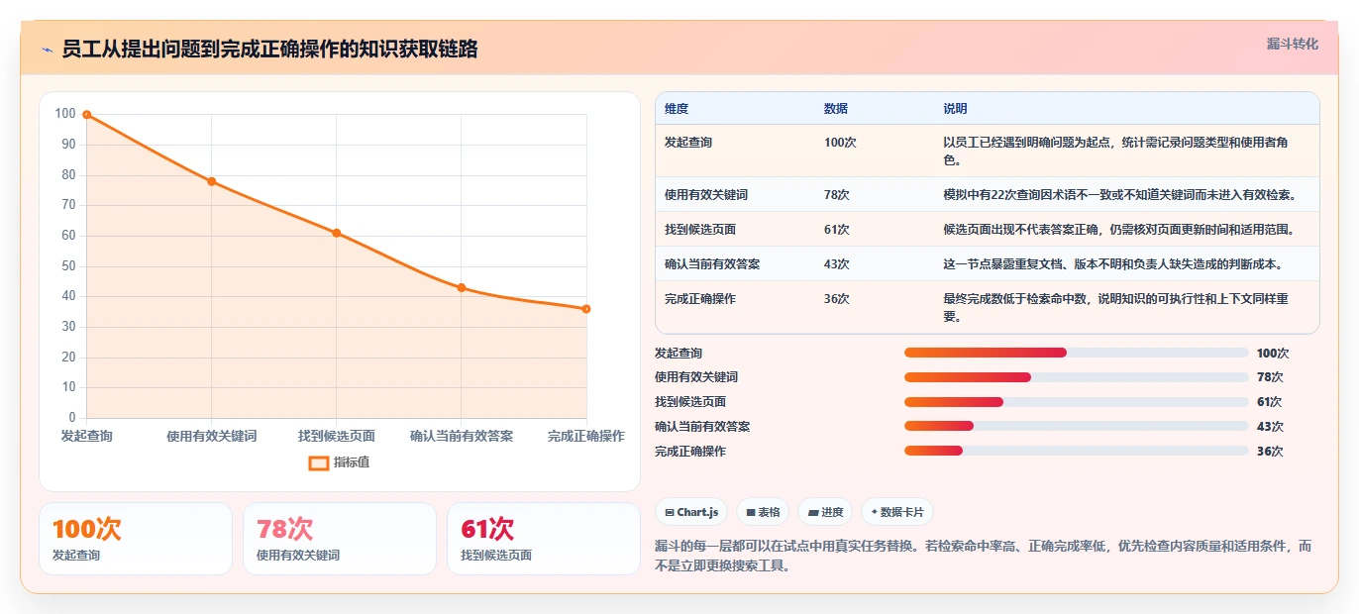
Task: Click the 发起查询 progress bar
Action: tap(1077, 353)
